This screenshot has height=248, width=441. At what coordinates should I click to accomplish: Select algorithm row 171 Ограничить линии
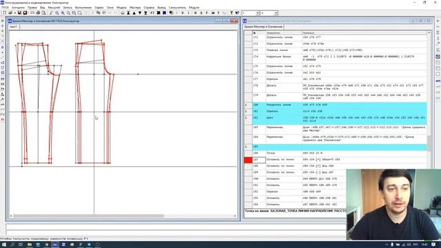(x=336, y=37)
